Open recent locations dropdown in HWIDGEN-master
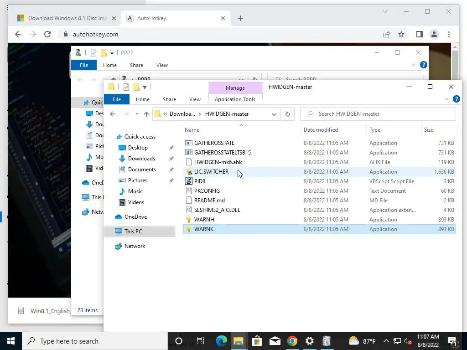This screenshot has height=350, width=467. point(137,114)
